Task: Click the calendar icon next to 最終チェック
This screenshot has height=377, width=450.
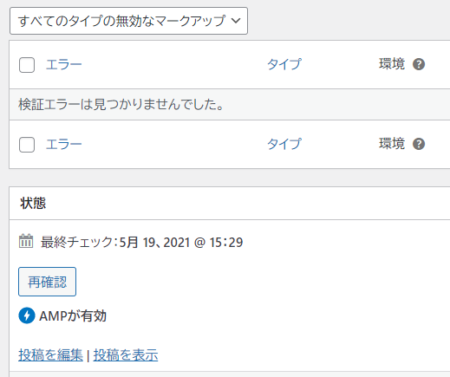Action: click(26, 241)
